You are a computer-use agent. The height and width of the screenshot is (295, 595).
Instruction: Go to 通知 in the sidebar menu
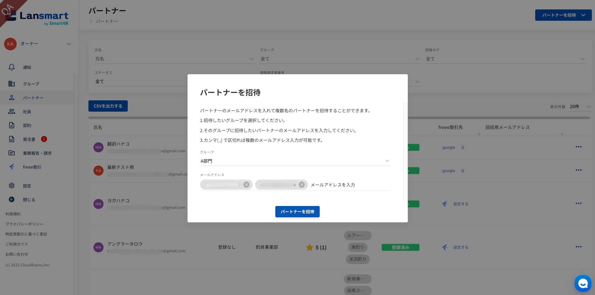pos(27,67)
